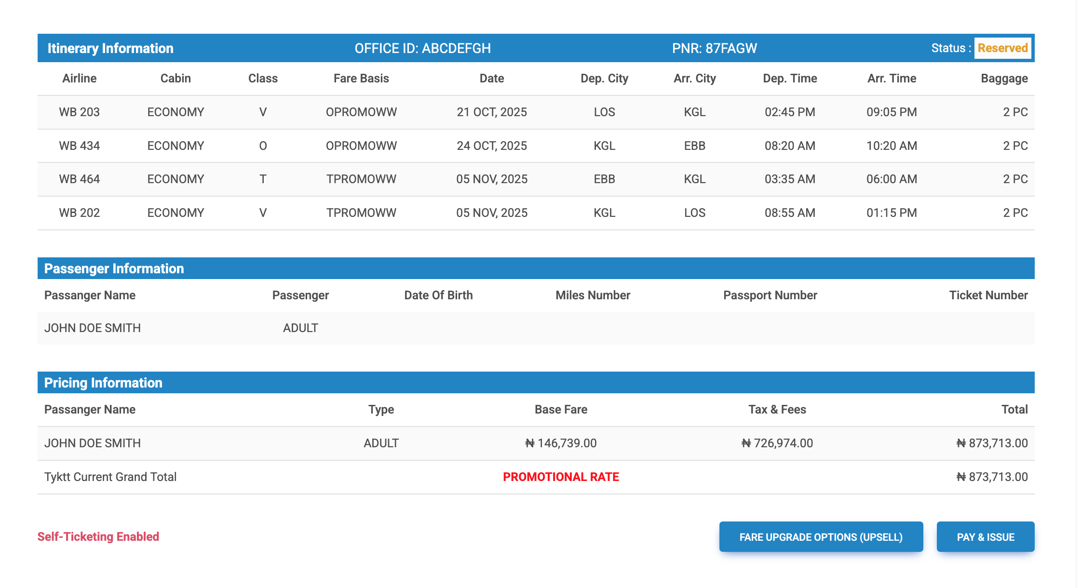Click the Baggage column header
The image size is (1082, 588).
1004,79
